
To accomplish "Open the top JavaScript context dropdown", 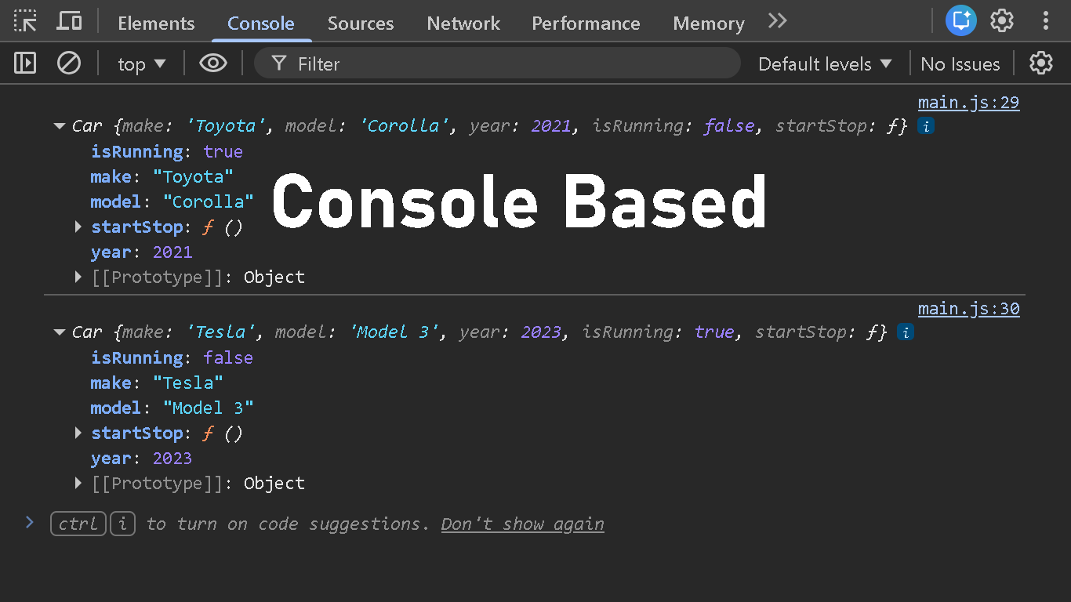I will coord(142,63).
